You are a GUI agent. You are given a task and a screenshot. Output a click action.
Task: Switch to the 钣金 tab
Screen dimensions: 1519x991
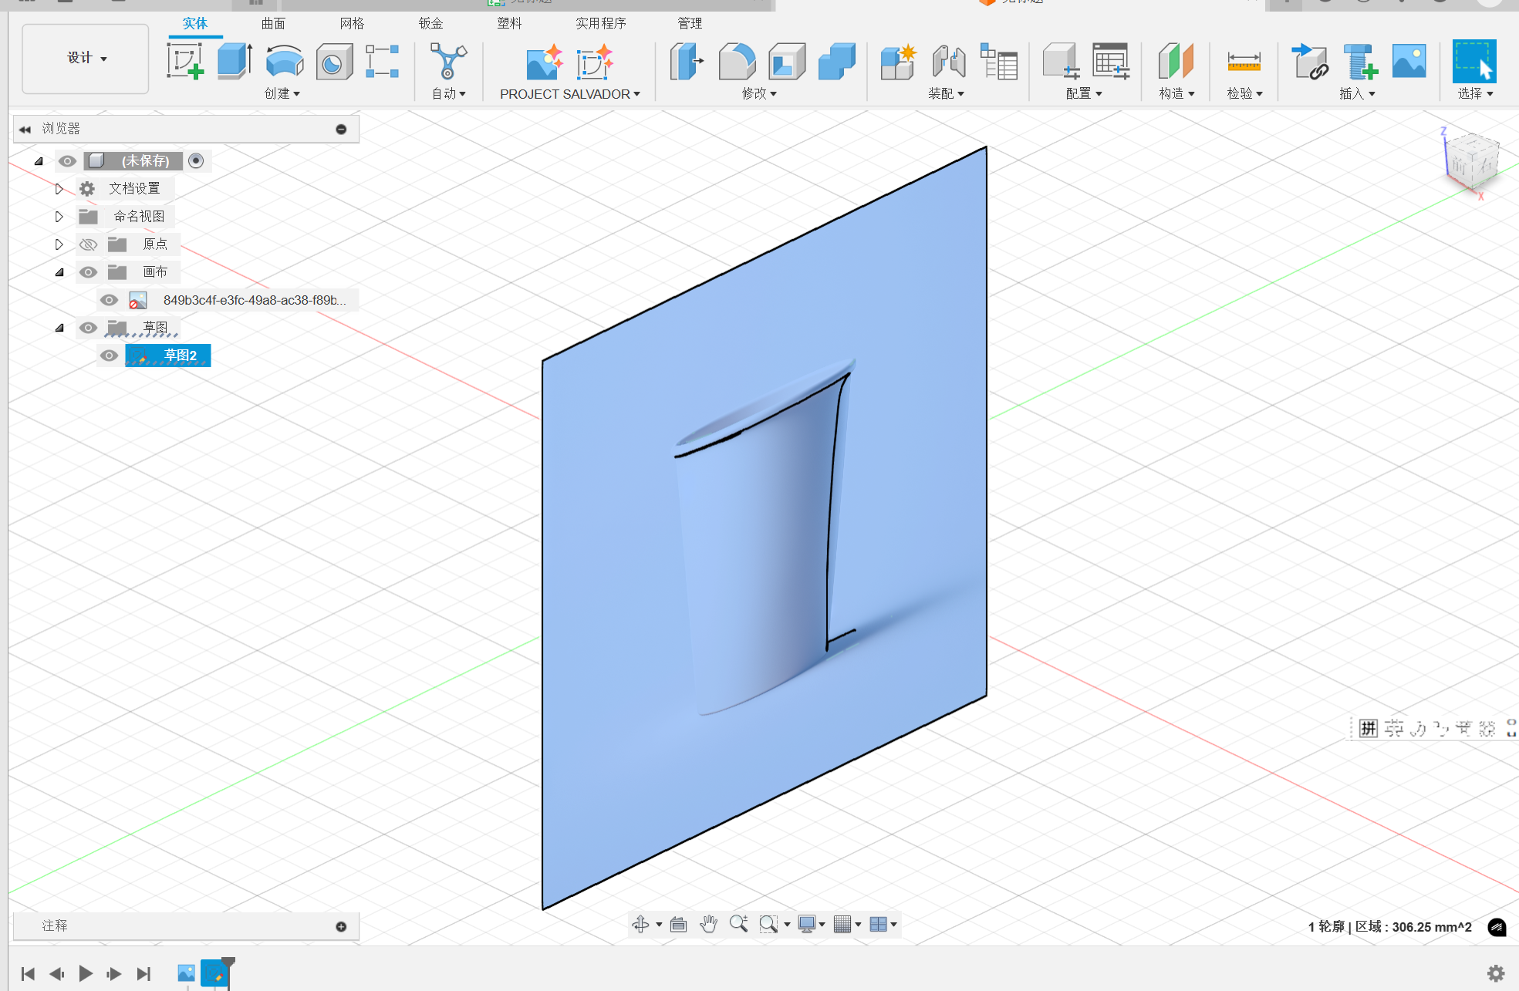[430, 24]
